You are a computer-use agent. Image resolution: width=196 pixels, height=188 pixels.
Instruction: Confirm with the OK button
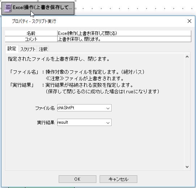(78, 179)
